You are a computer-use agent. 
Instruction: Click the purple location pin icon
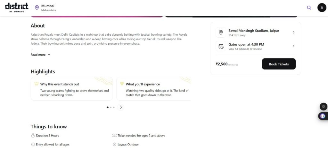[37, 8]
